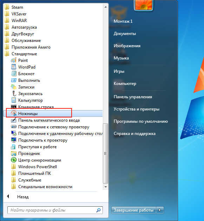Launch Проводник explorer icon

(x=14, y=154)
